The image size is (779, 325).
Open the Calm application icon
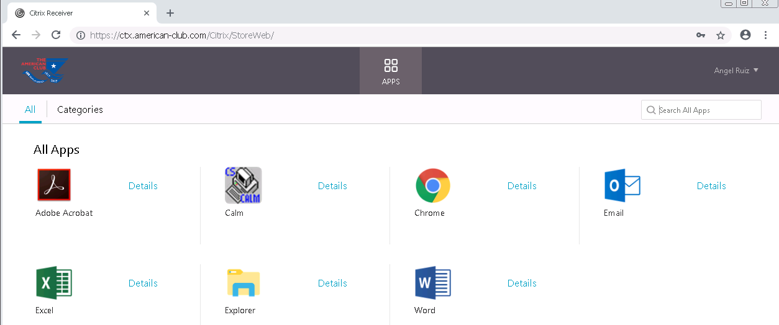(x=243, y=185)
